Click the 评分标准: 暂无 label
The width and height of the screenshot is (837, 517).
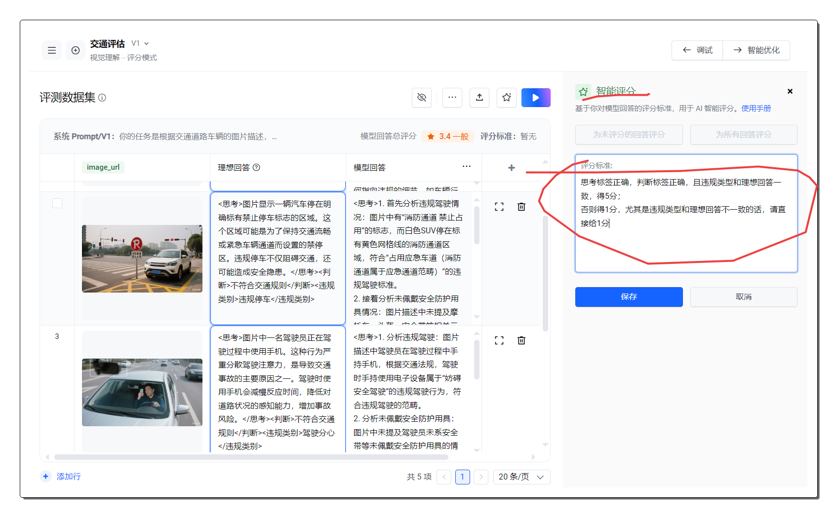click(508, 137)
